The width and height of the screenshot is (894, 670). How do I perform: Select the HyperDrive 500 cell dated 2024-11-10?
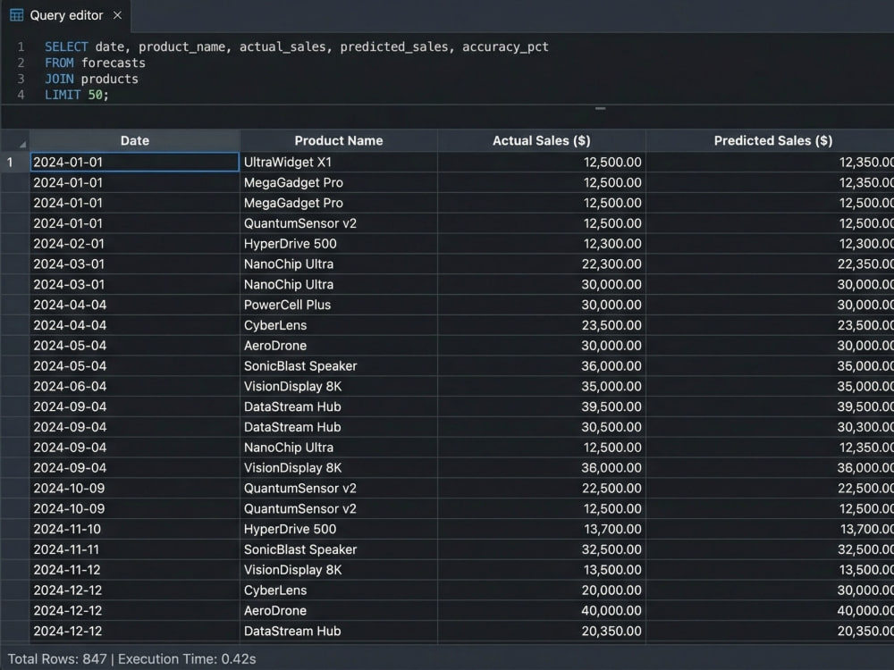click(339, 529)
